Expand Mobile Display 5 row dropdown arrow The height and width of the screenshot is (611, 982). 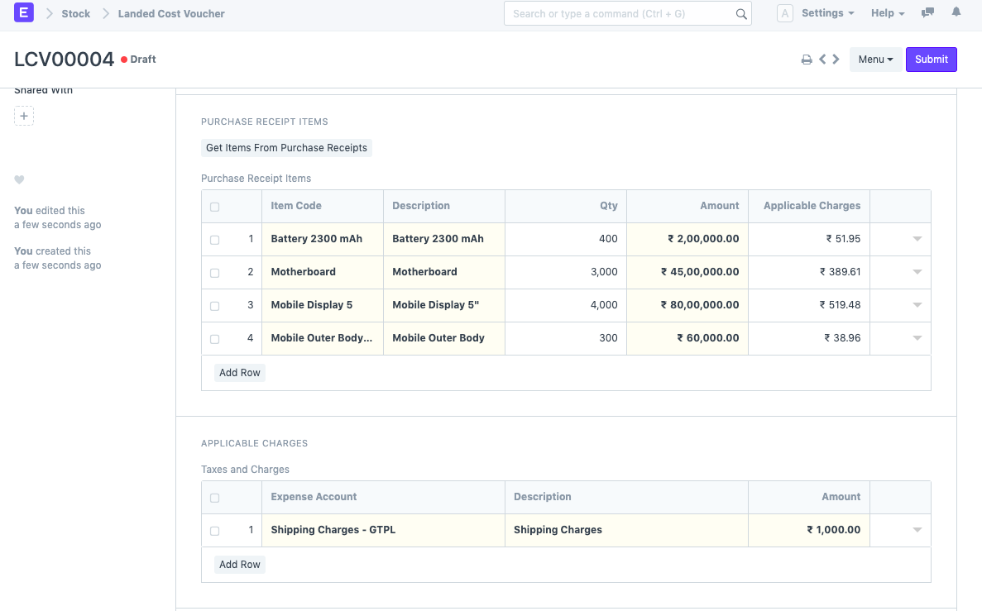point(917,305)
